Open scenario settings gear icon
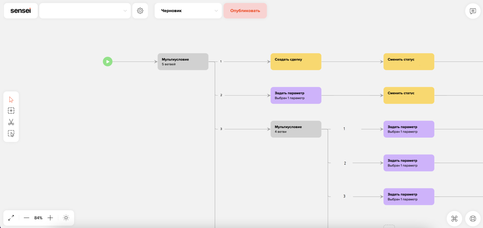The width and height of the screenshot is (483, 228). [x=140, y=11]
